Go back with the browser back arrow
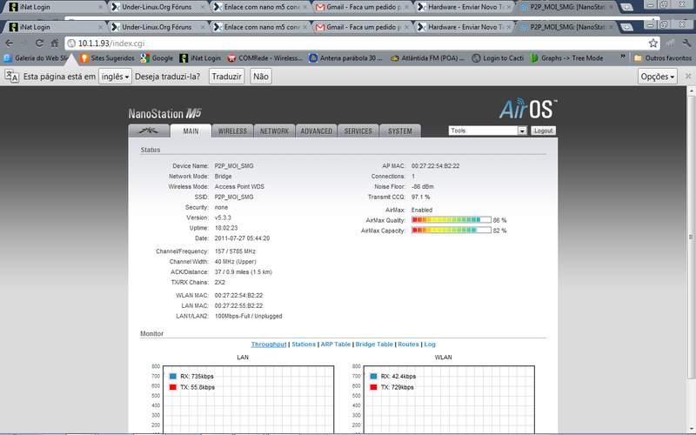This screenshot has width=696, height=435. tap(9, 43)
